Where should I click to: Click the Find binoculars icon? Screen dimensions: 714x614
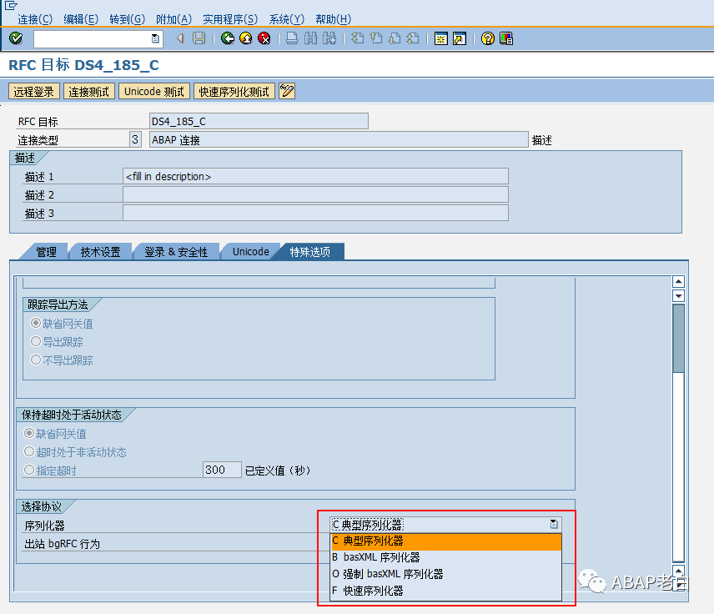[310, 38]
